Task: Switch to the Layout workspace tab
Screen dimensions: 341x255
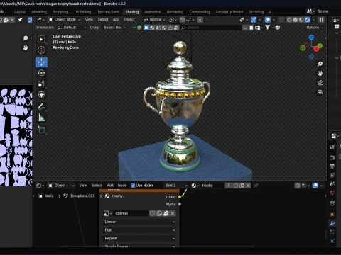Action: [20, 12]
